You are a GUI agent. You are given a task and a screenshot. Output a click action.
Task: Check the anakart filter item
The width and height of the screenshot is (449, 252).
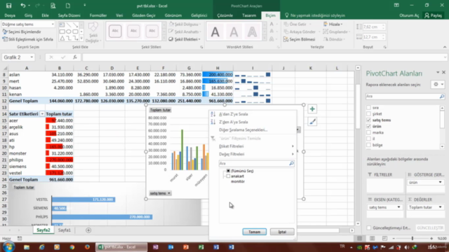228,176
